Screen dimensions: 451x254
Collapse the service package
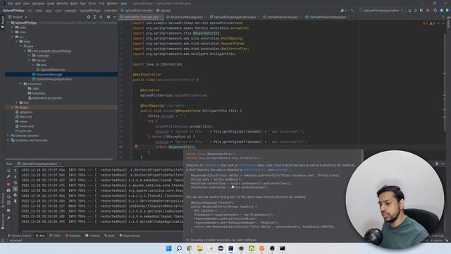[x=29, y=60]
